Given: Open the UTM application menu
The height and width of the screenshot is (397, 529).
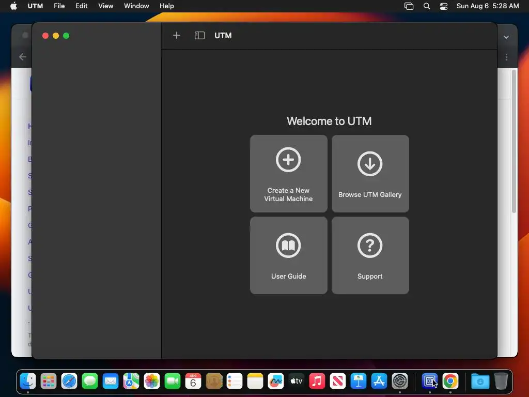Looking at the screenshot, I should tap(35, 6).
